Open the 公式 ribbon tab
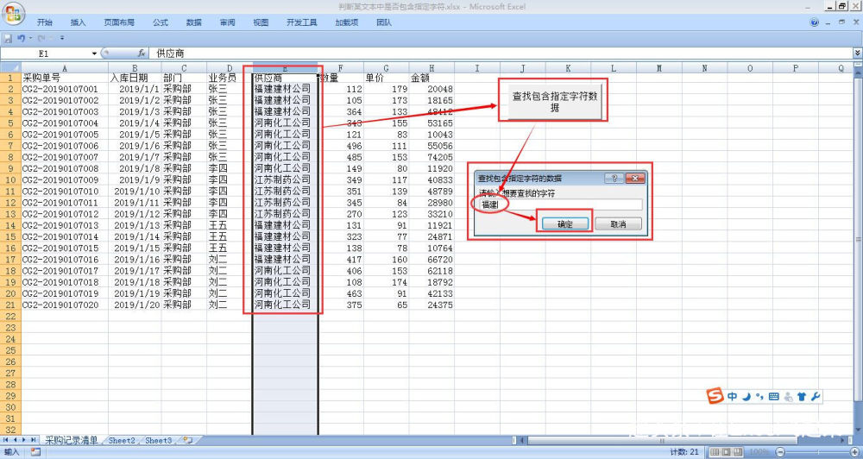Viewport: 863px width, 459px height. click(x=161, y=22)
